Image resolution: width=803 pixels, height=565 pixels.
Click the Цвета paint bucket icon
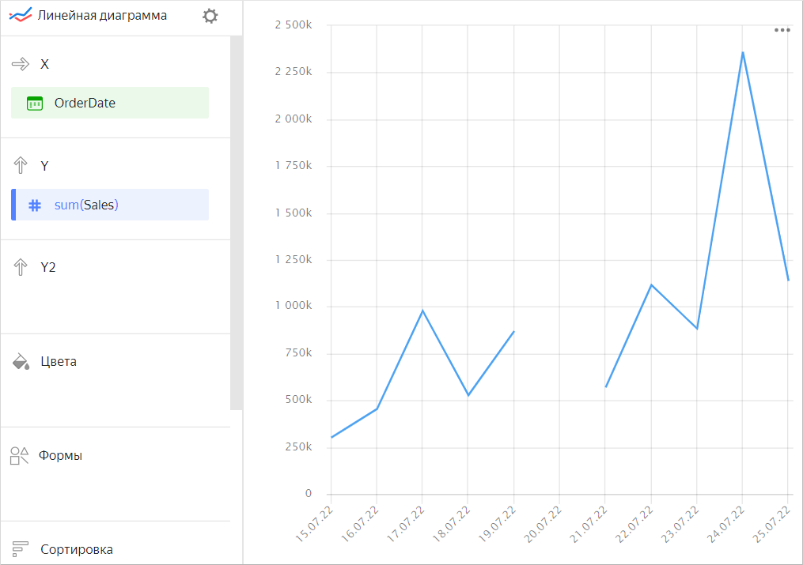point(21,362)
